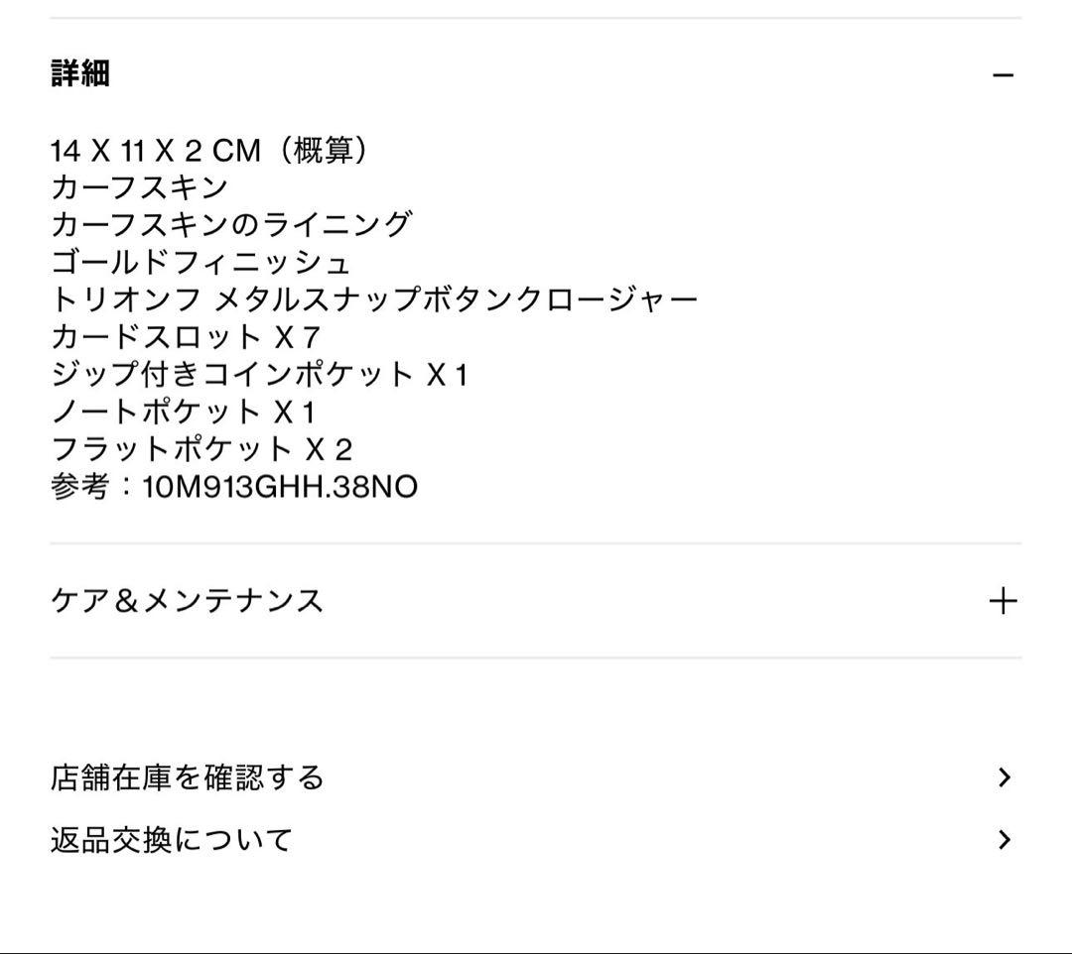
Task: Open the ケア＆メンテナンス section label
Action: (x=187, y=601)
